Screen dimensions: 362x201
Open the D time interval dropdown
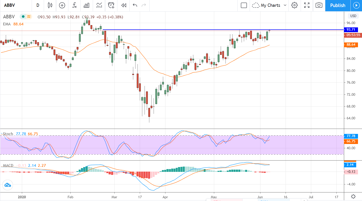pyautogui.click(x=38, y=5)
